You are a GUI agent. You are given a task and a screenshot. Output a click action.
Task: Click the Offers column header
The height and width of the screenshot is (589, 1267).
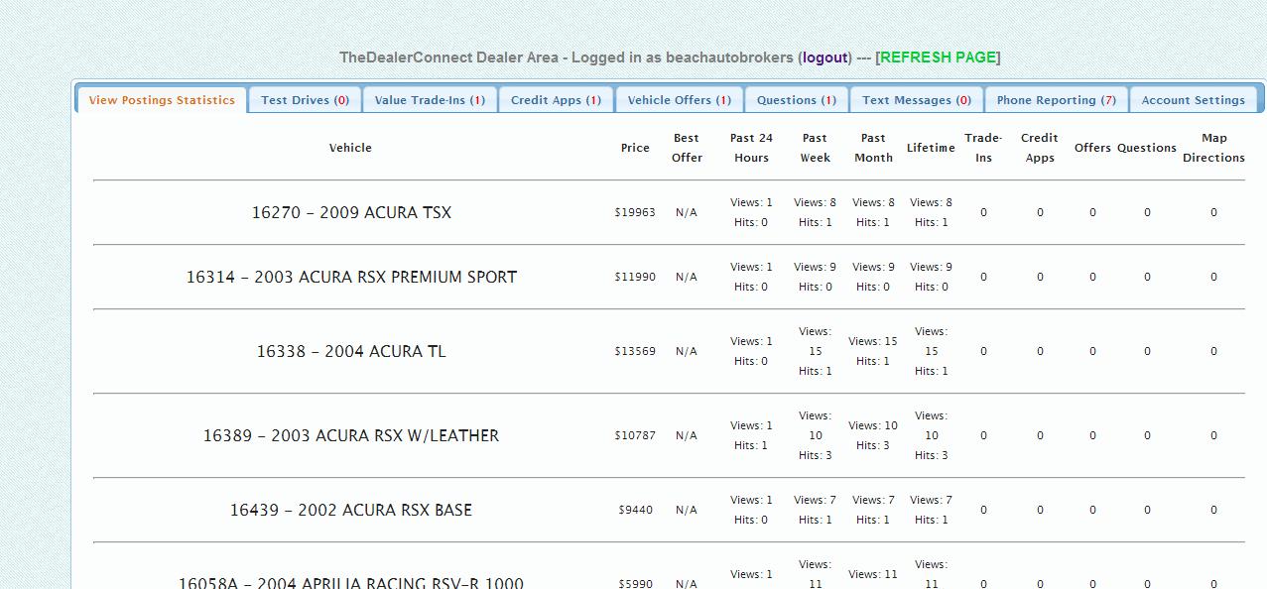(x=1092, y=148)
